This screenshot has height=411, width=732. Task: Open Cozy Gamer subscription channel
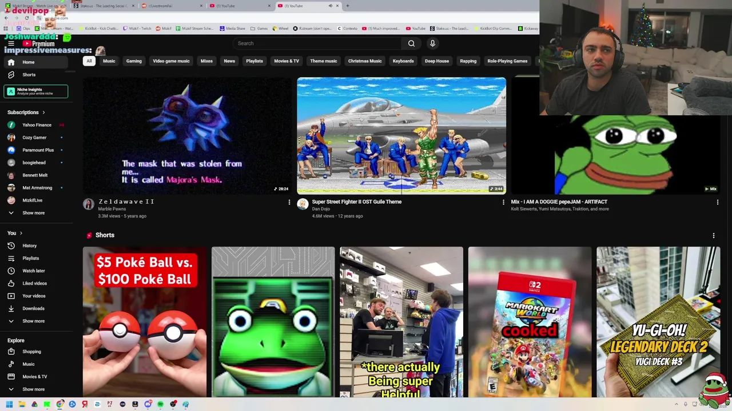35,138
